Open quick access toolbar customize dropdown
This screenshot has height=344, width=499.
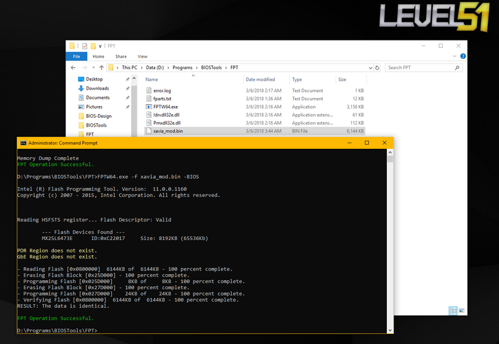tap(100, 46)
